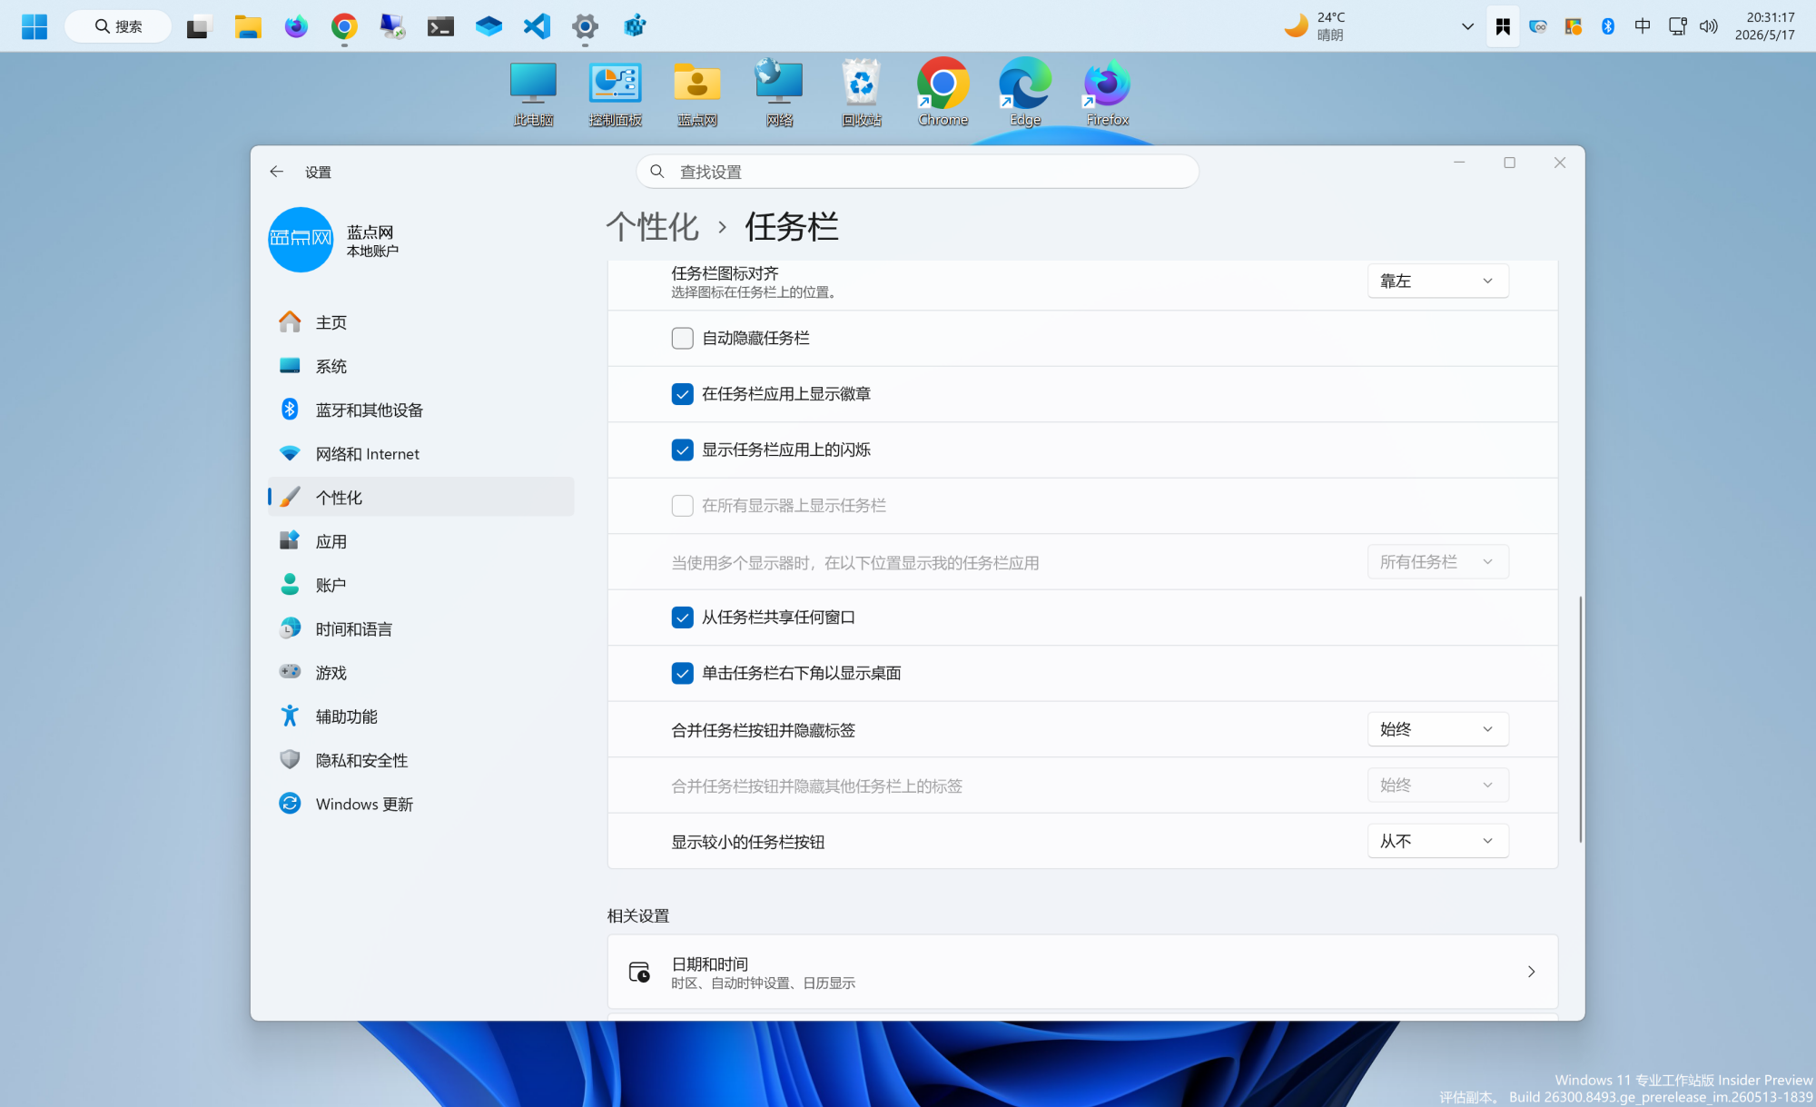Open Firefox from the taskbar
Image resolution: width=1816 pixels, height=1107 pixels.
(x=296, y=26)
